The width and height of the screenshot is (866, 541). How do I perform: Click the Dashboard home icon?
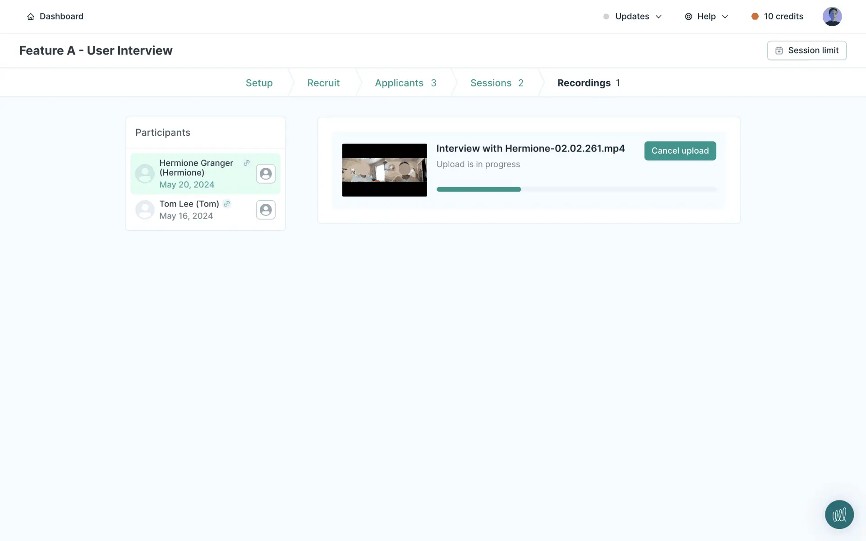coord(31,17)
